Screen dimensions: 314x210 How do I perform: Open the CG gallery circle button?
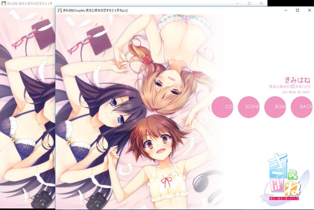pos(222,107)
